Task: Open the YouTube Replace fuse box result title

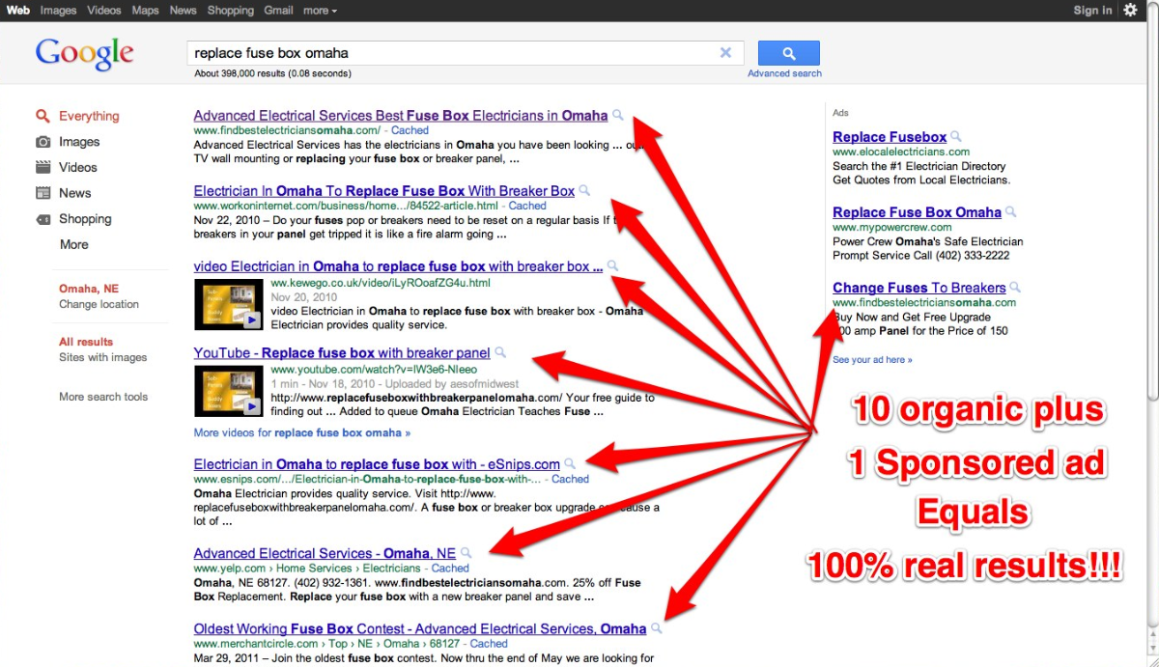Action: 342,353
